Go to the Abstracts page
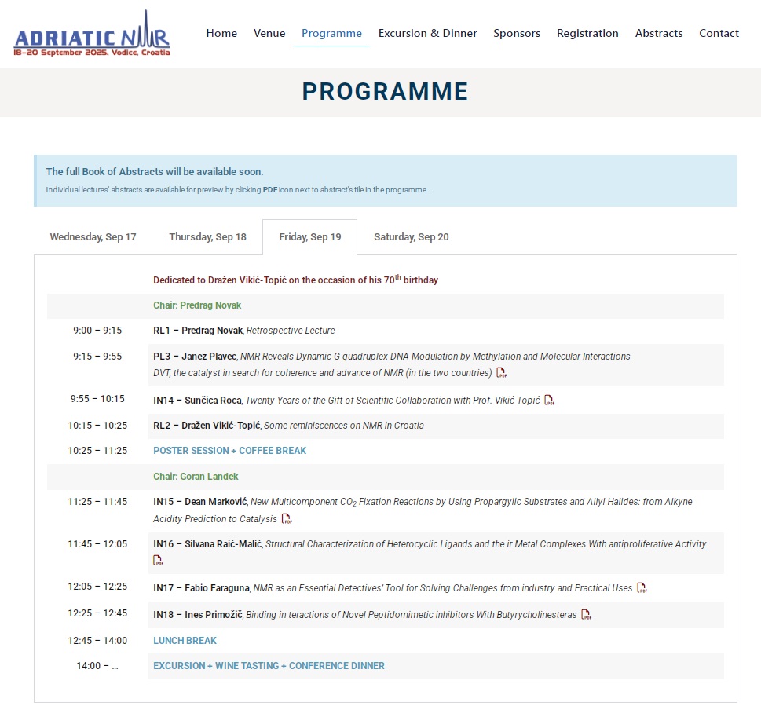Viewport: 761px width, 706px height. (x=659, y=33)
